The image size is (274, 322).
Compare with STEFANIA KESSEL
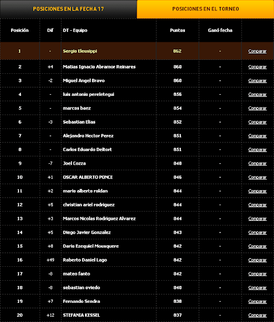(257, 315)
